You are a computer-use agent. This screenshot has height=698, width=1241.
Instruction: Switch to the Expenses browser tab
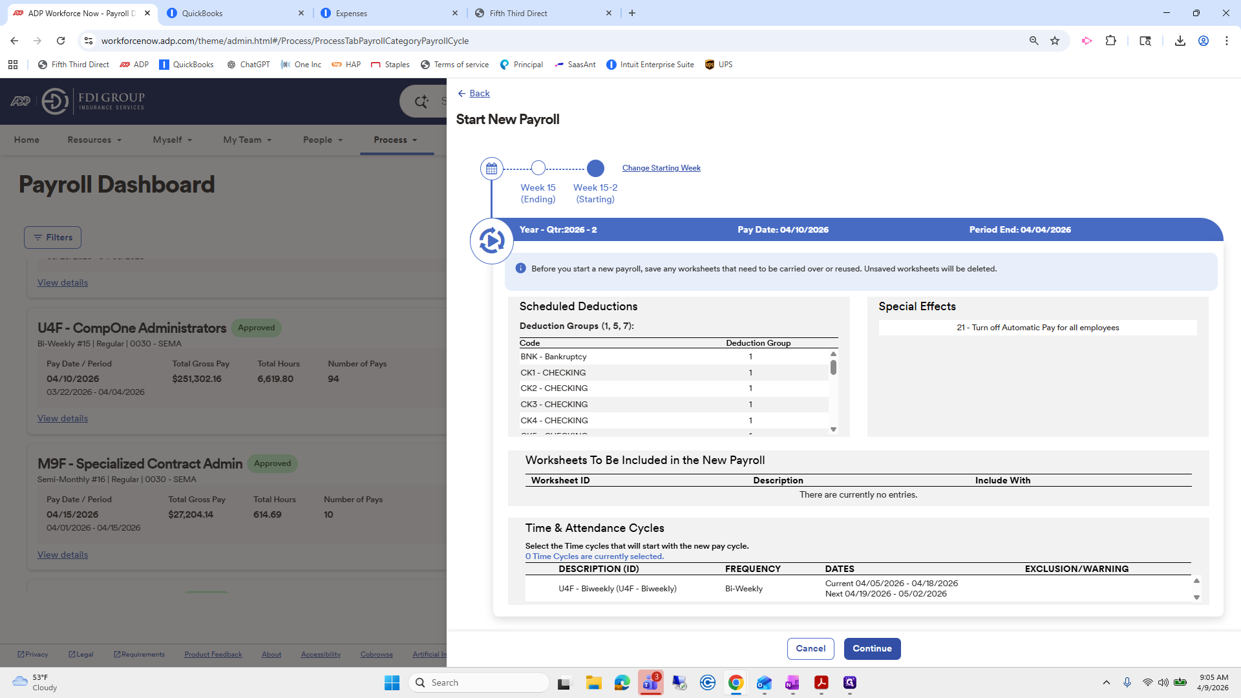pyautogui.click(x=389, y=13)
